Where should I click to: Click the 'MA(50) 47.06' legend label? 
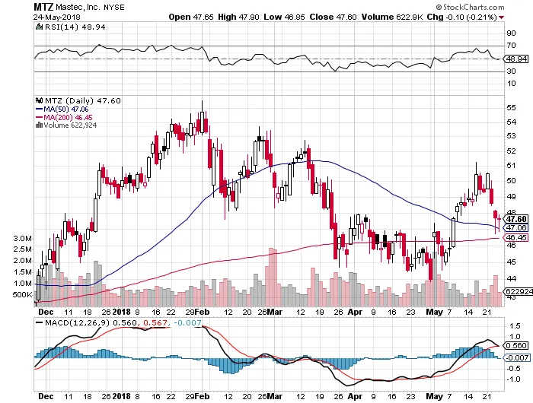click(x=66, y=109)
